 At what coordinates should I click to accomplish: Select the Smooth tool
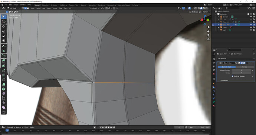[4, 94]
